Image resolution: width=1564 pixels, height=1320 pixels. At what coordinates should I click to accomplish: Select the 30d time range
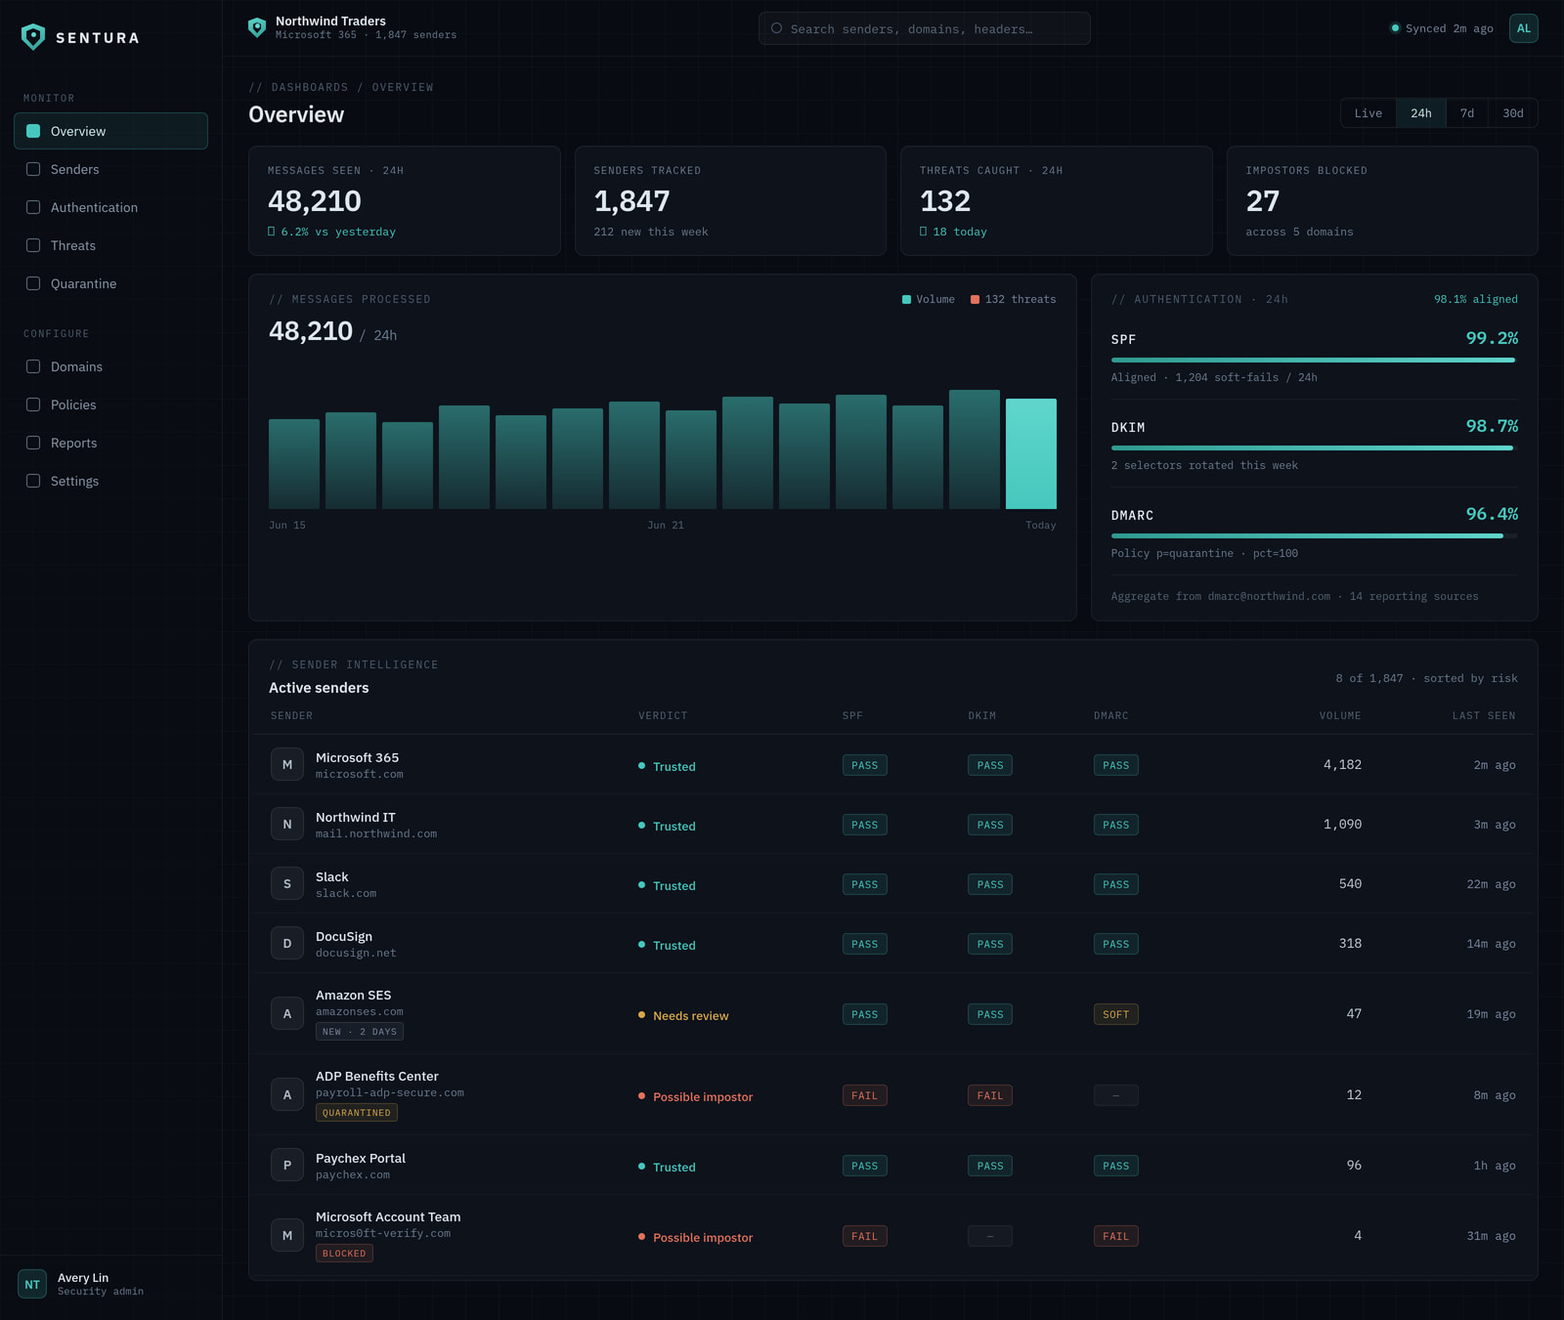click(1513, 113)
